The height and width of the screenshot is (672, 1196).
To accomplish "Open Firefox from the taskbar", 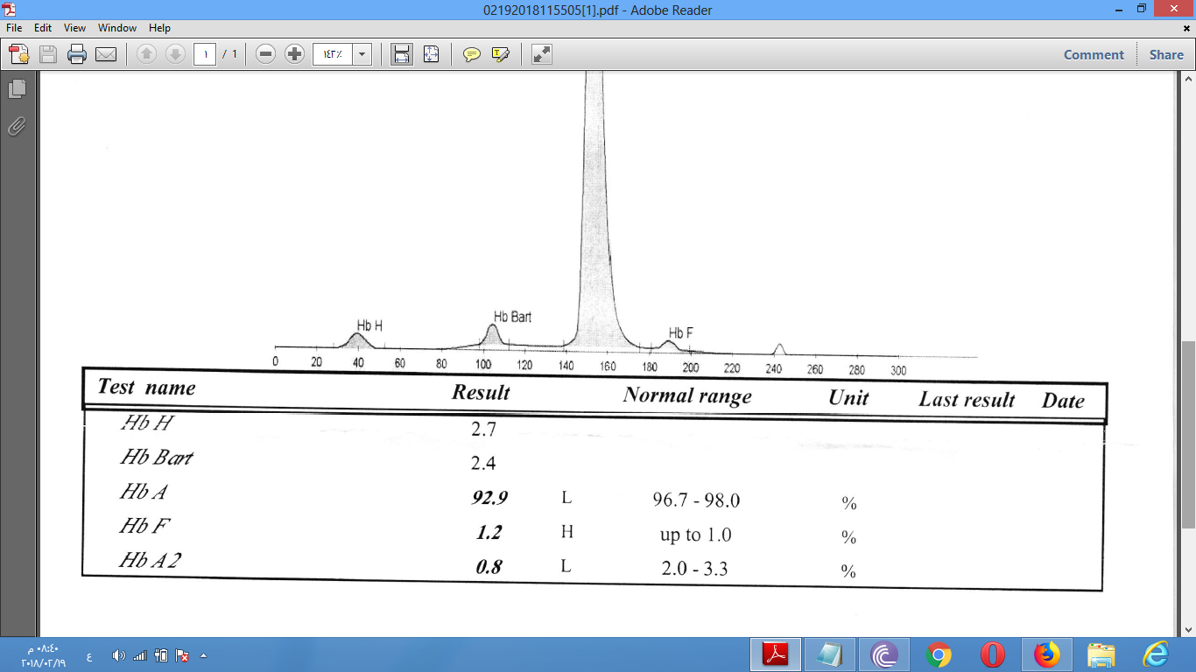I will [1047, 654].
